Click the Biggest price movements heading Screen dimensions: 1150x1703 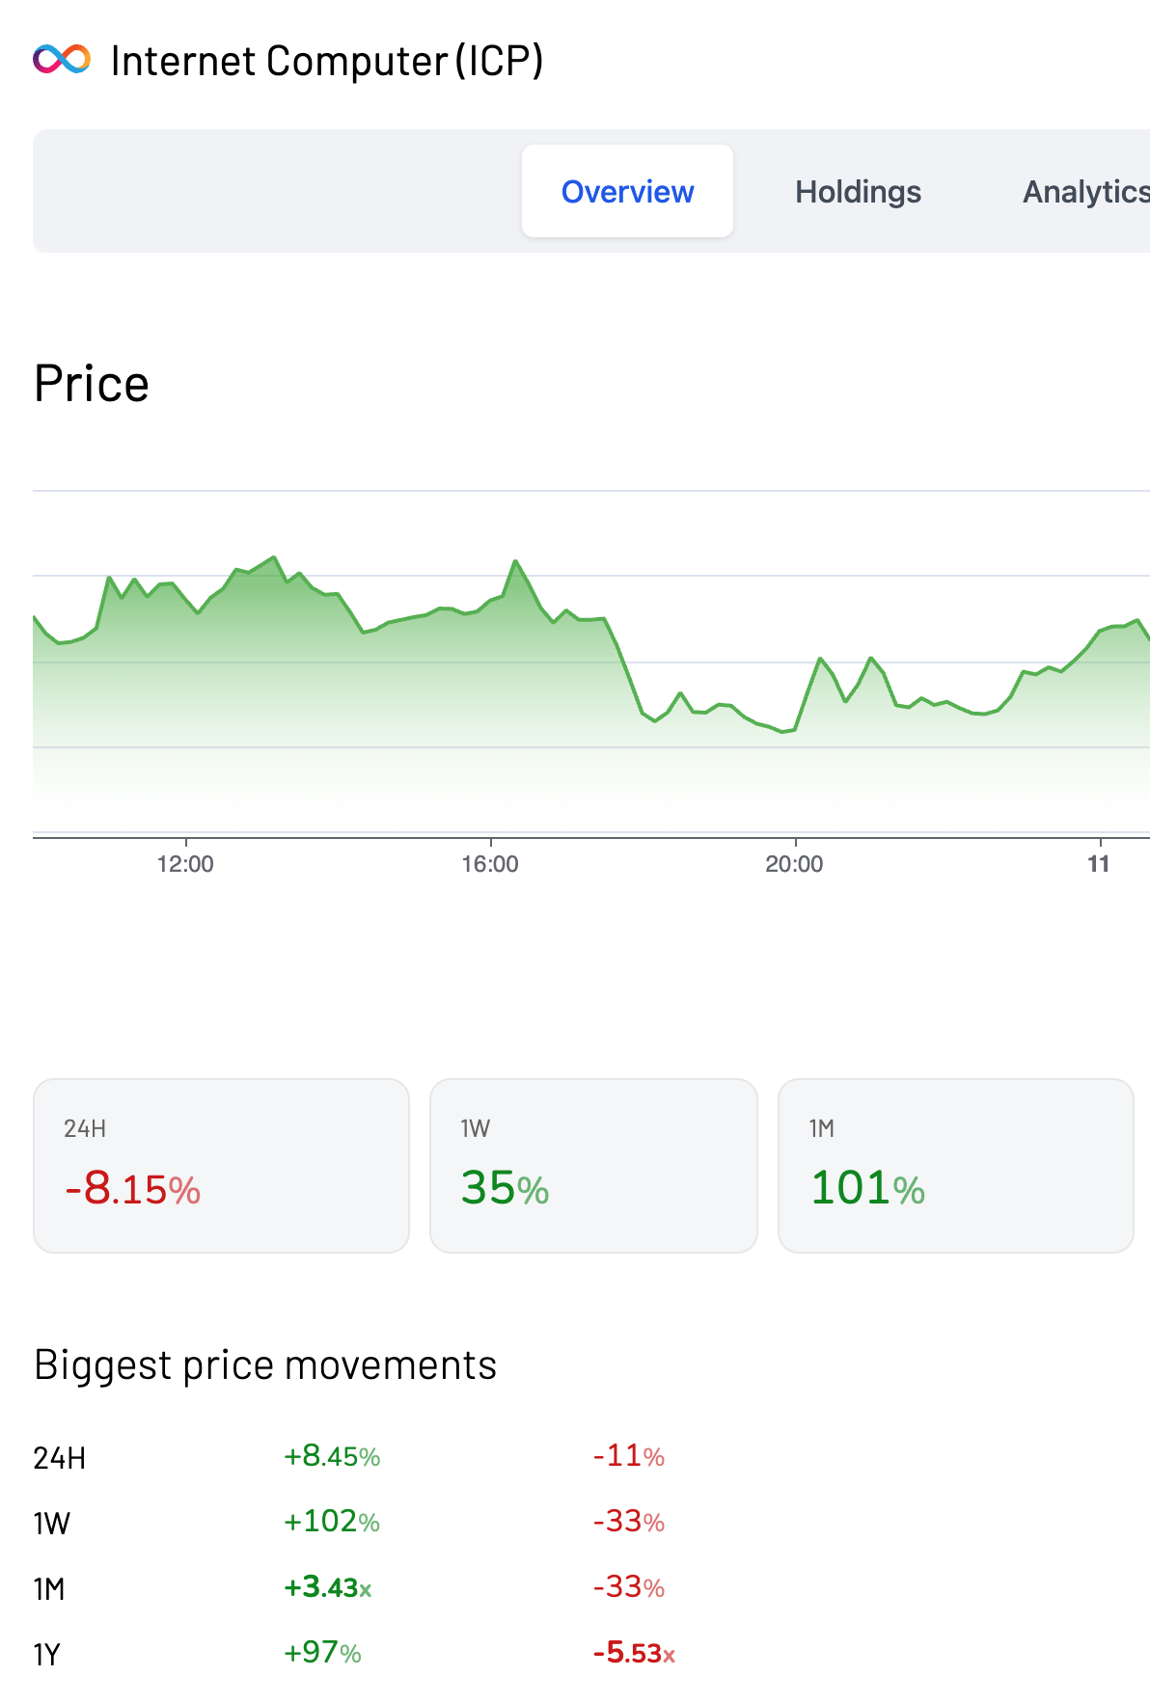click(x=265, y=1365)
